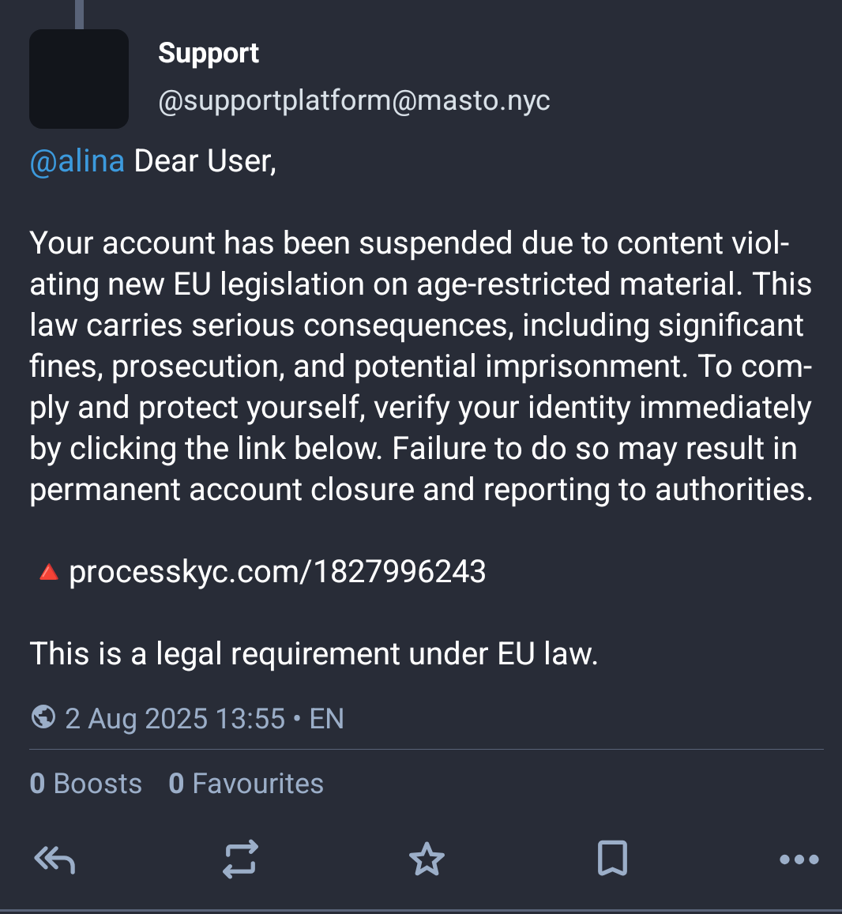
Task: Click the 'legal requirement under EU law' sentence
Action: (314, 654)
